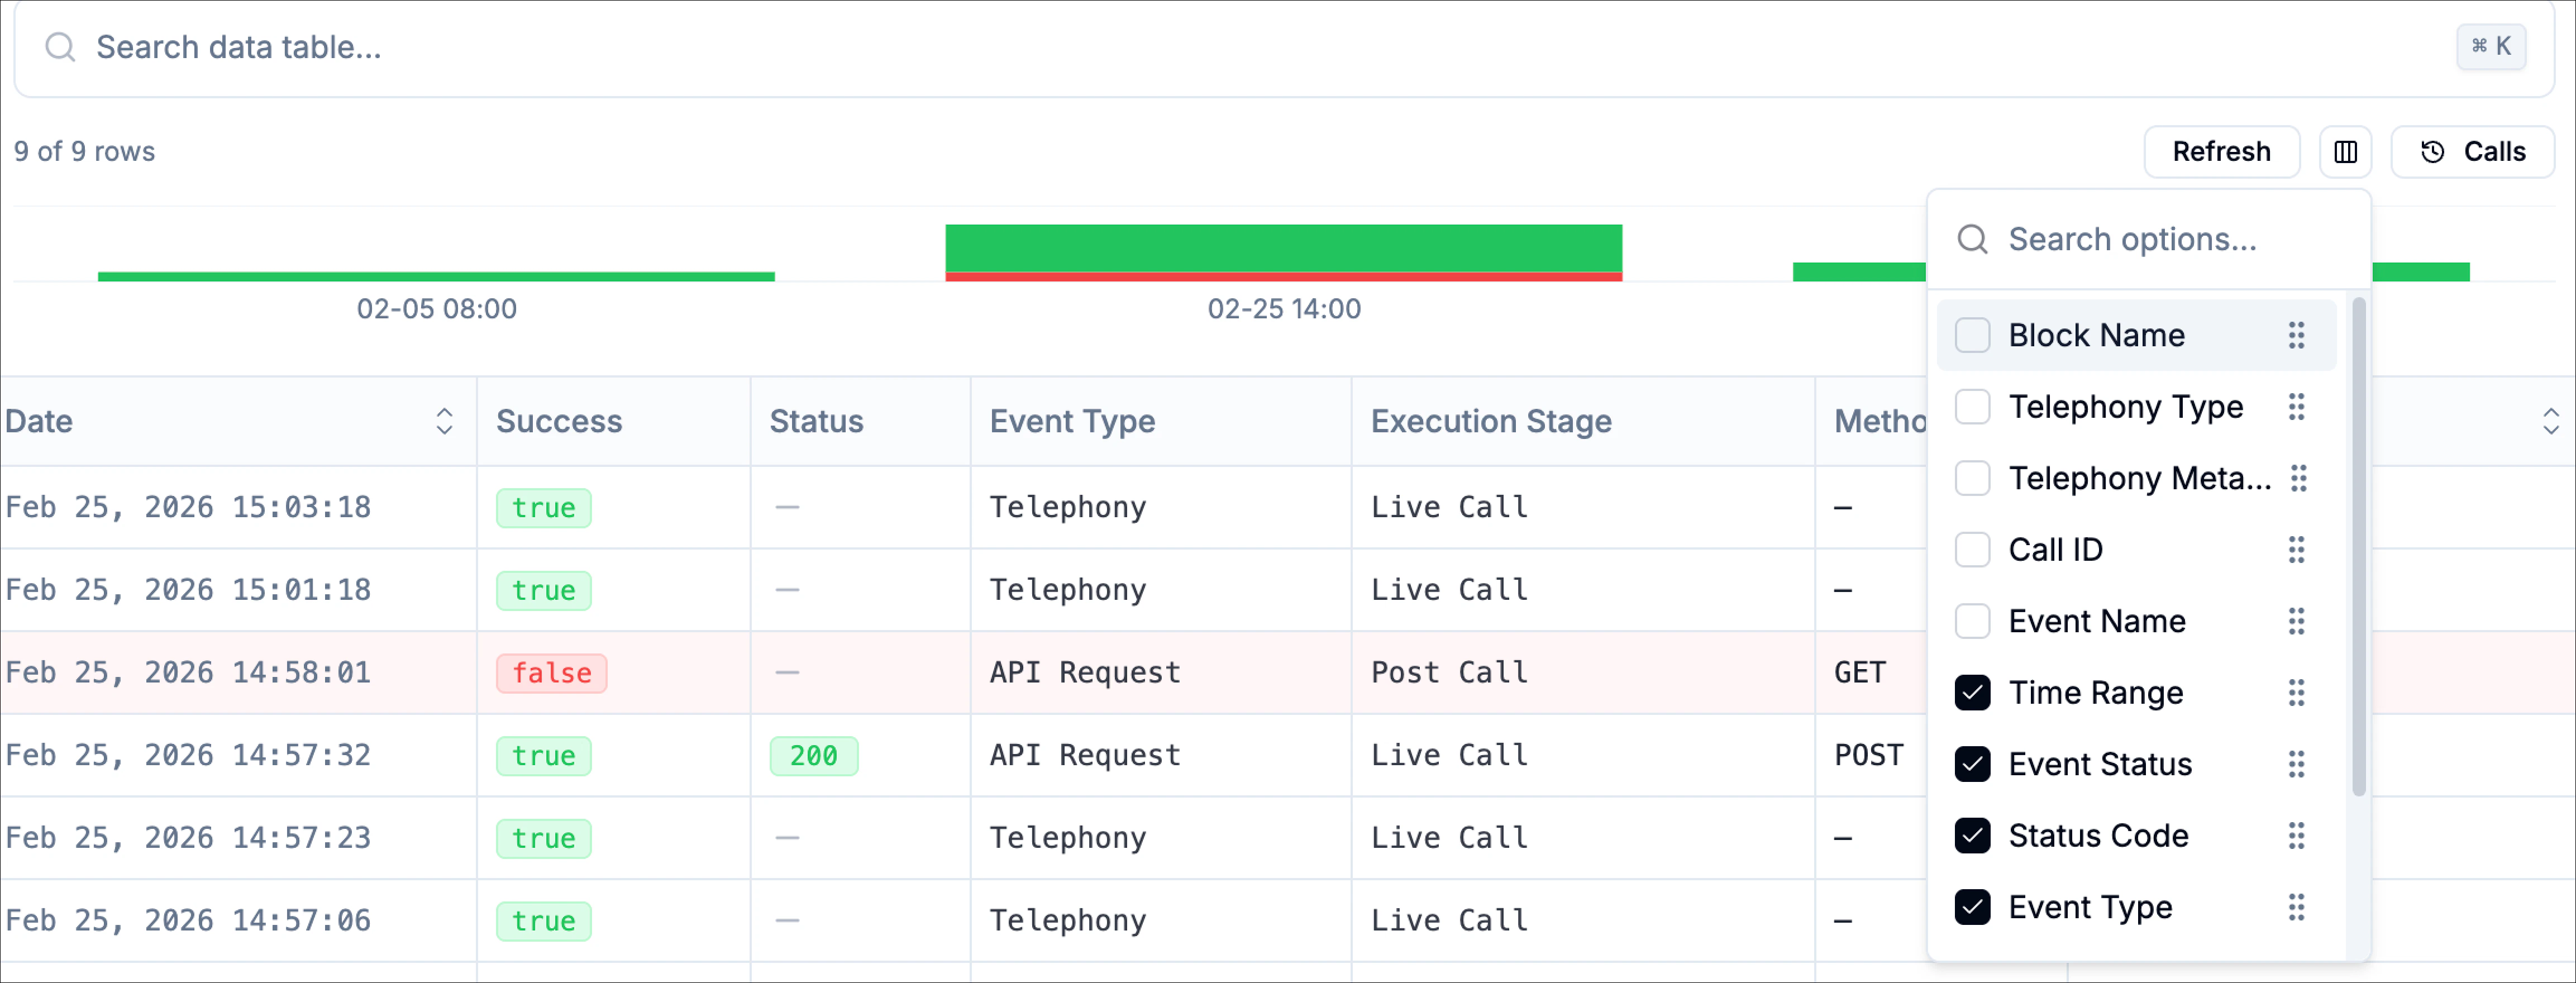2576x983 pixels.
Task: Click the ⌘K shortcut badge in the search bar
Action: [x=2491, y=46]
